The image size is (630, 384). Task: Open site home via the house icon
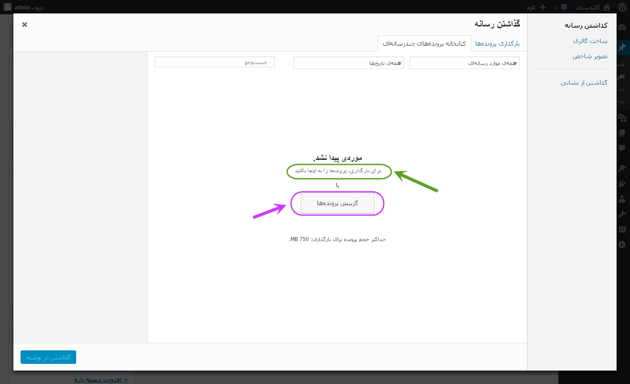click(x=607, y=7)
